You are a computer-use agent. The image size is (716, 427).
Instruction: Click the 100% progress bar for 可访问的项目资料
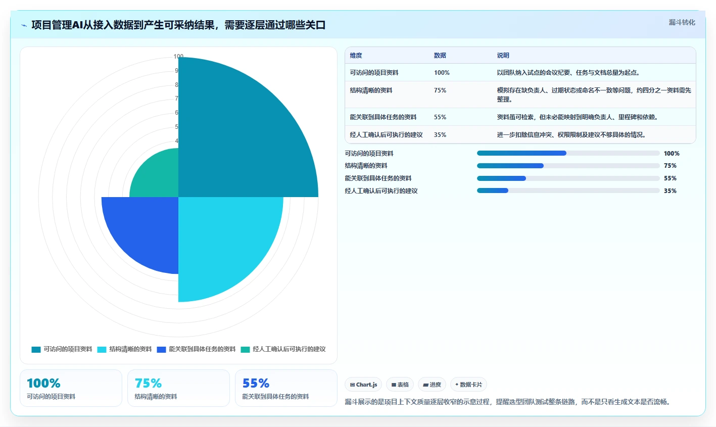568,153
